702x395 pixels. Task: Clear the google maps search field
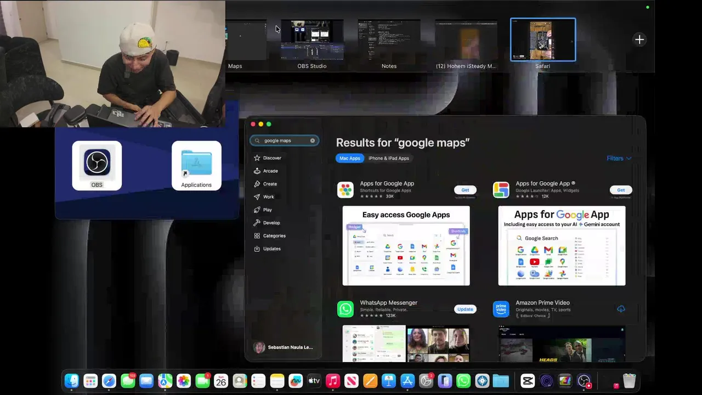(313, 140)
